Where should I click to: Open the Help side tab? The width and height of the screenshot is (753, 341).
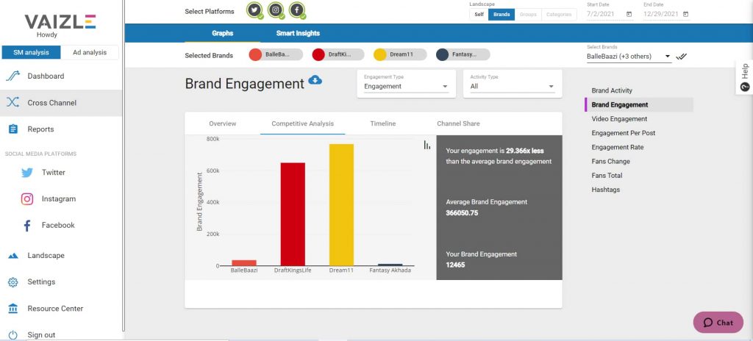[745, 77]
